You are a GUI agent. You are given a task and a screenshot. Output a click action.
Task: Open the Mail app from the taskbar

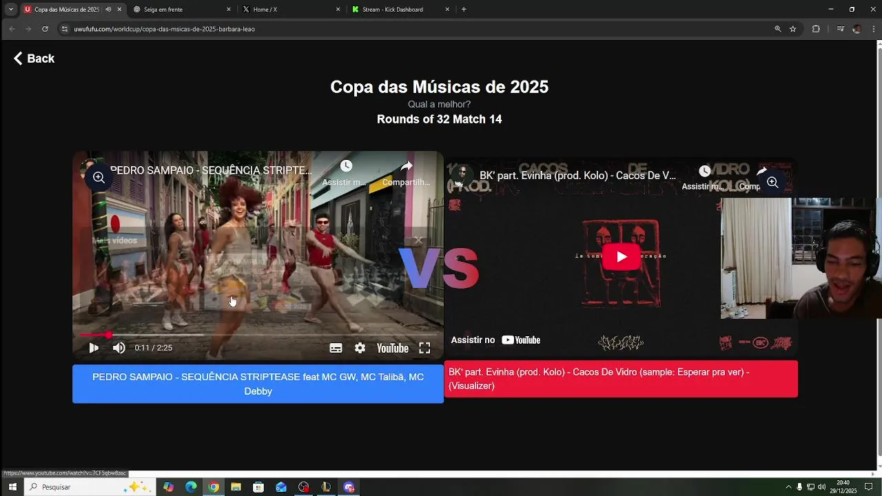[x=281, y=487]
